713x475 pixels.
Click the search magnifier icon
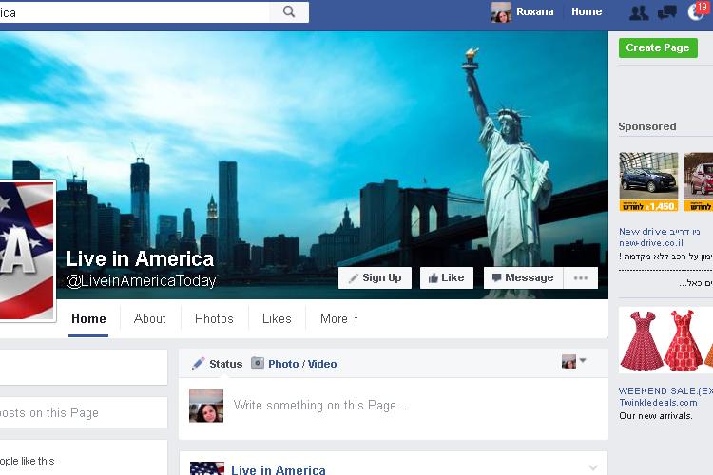pyautogui.click(x=289, y=11)
